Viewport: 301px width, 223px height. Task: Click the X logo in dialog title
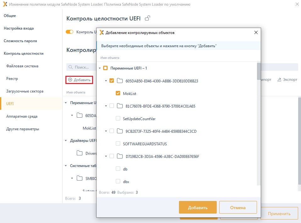[x=102, y=33]
